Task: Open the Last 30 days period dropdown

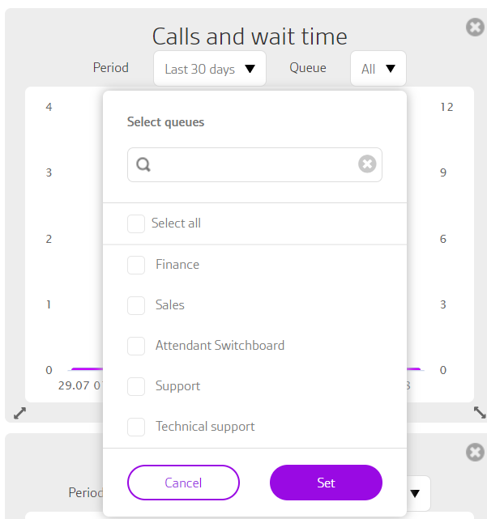Action: [x=210, y=69]
